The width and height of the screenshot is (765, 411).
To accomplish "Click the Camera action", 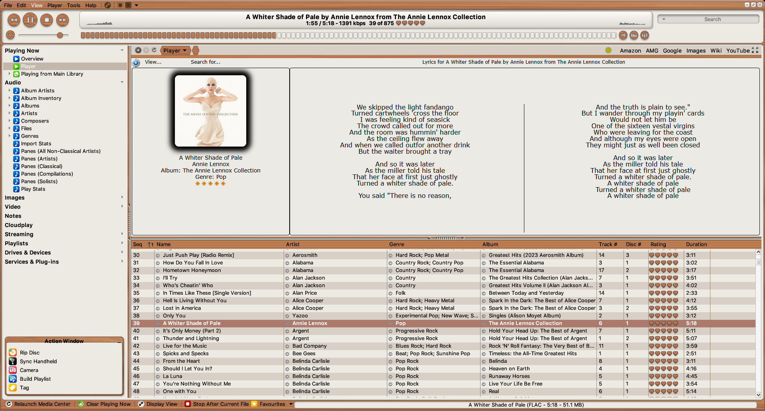I will (x=29, y=370).
